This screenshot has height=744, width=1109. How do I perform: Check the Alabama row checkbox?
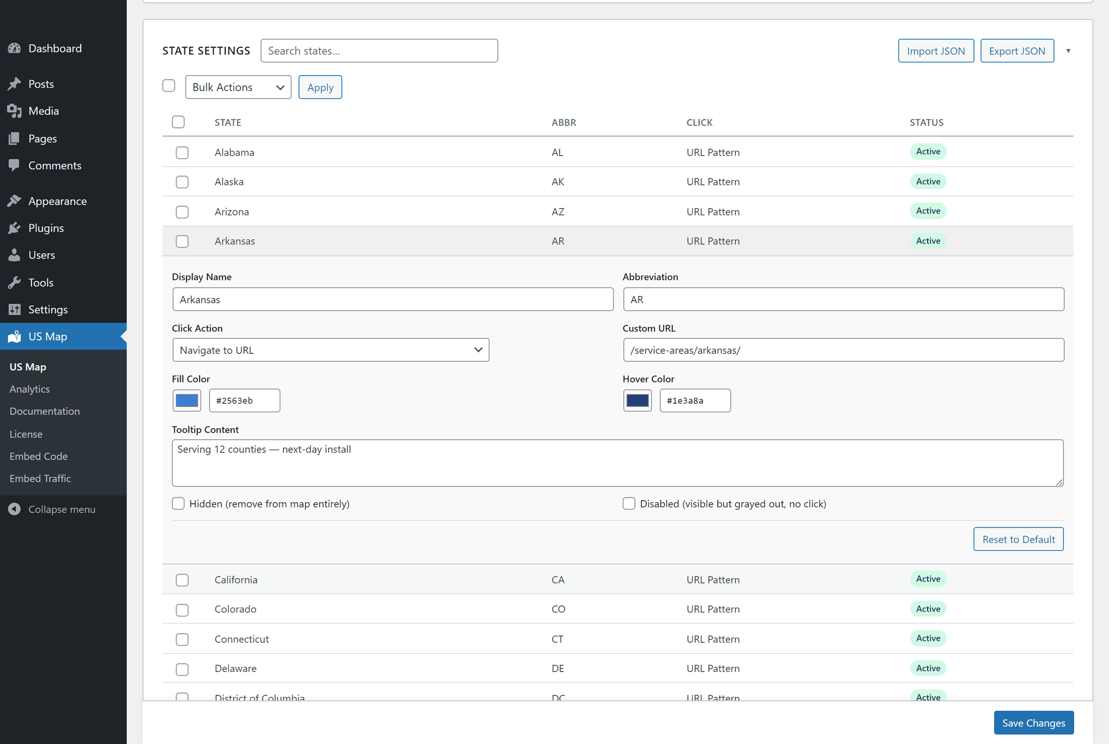click(182, 153)
